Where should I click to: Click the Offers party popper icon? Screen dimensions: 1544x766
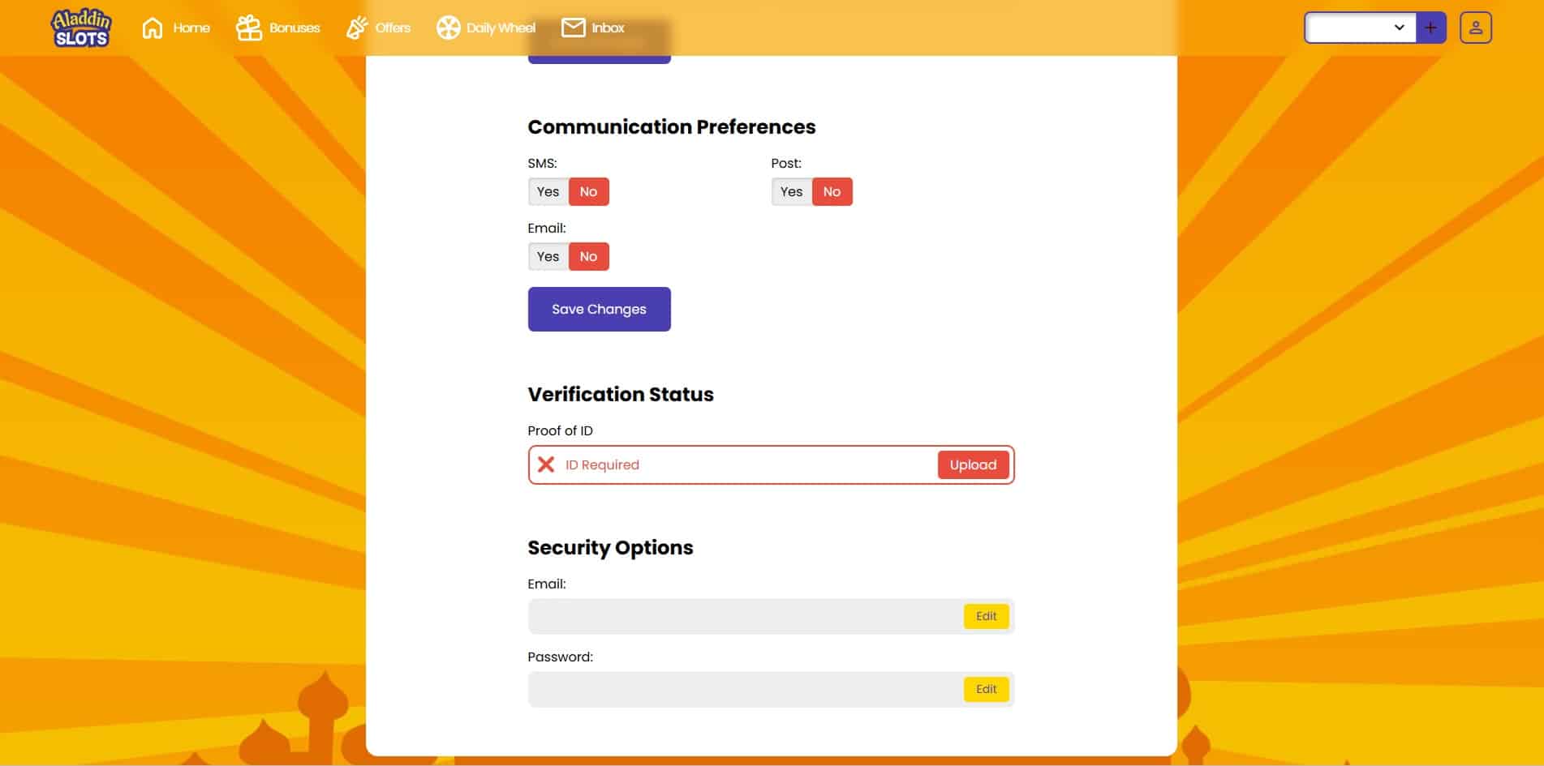[357, 28]
